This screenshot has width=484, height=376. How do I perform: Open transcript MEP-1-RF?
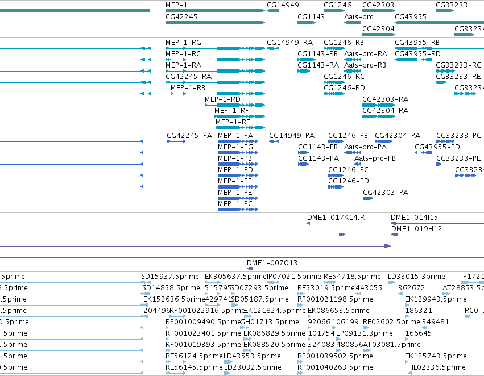(231, 111)
